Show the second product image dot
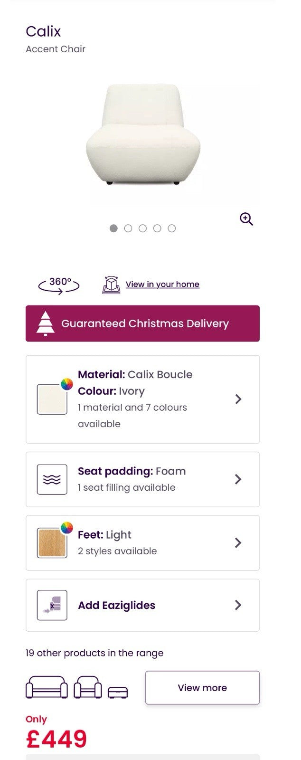The image size is (301, 760). pyautogui.click(x=128, y=228)
